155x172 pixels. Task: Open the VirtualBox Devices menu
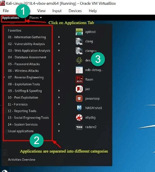pyautogui.click(x=75, y=11)
